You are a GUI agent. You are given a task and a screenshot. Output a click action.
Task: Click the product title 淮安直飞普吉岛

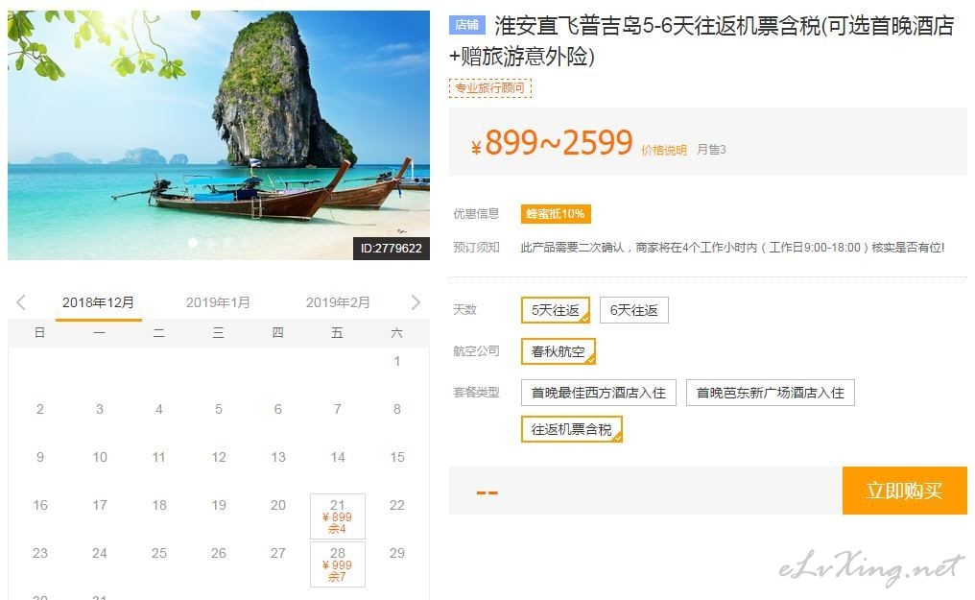click(x=702, y=41)
